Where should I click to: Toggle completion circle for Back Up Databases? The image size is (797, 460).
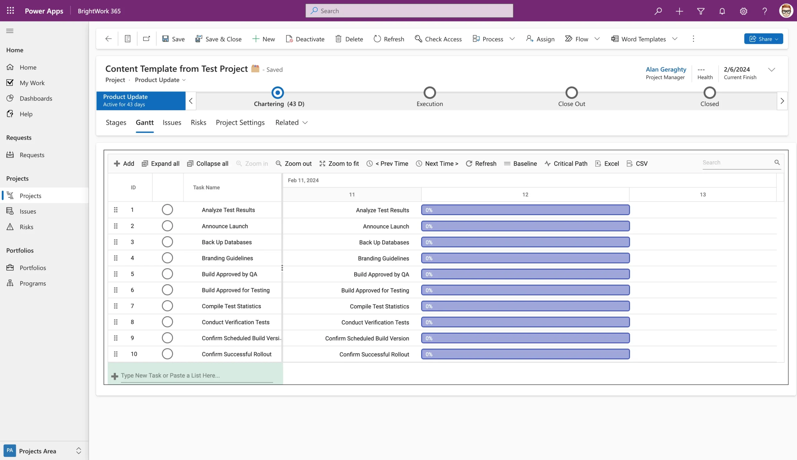click(167, 242)
